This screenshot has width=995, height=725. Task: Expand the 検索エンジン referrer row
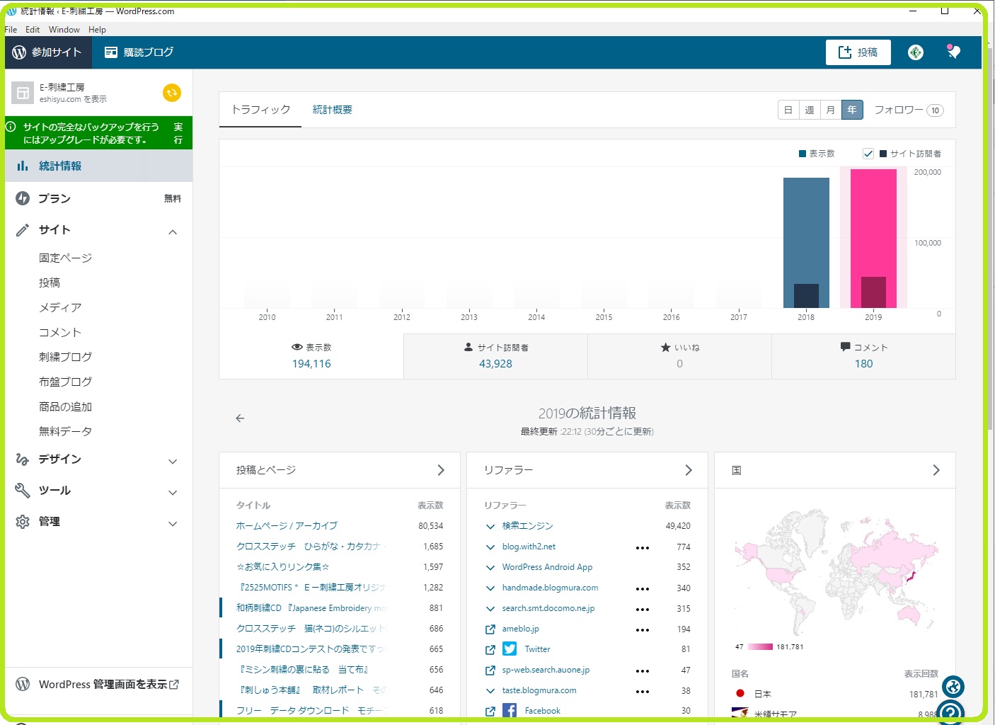(x=490, y=527)
